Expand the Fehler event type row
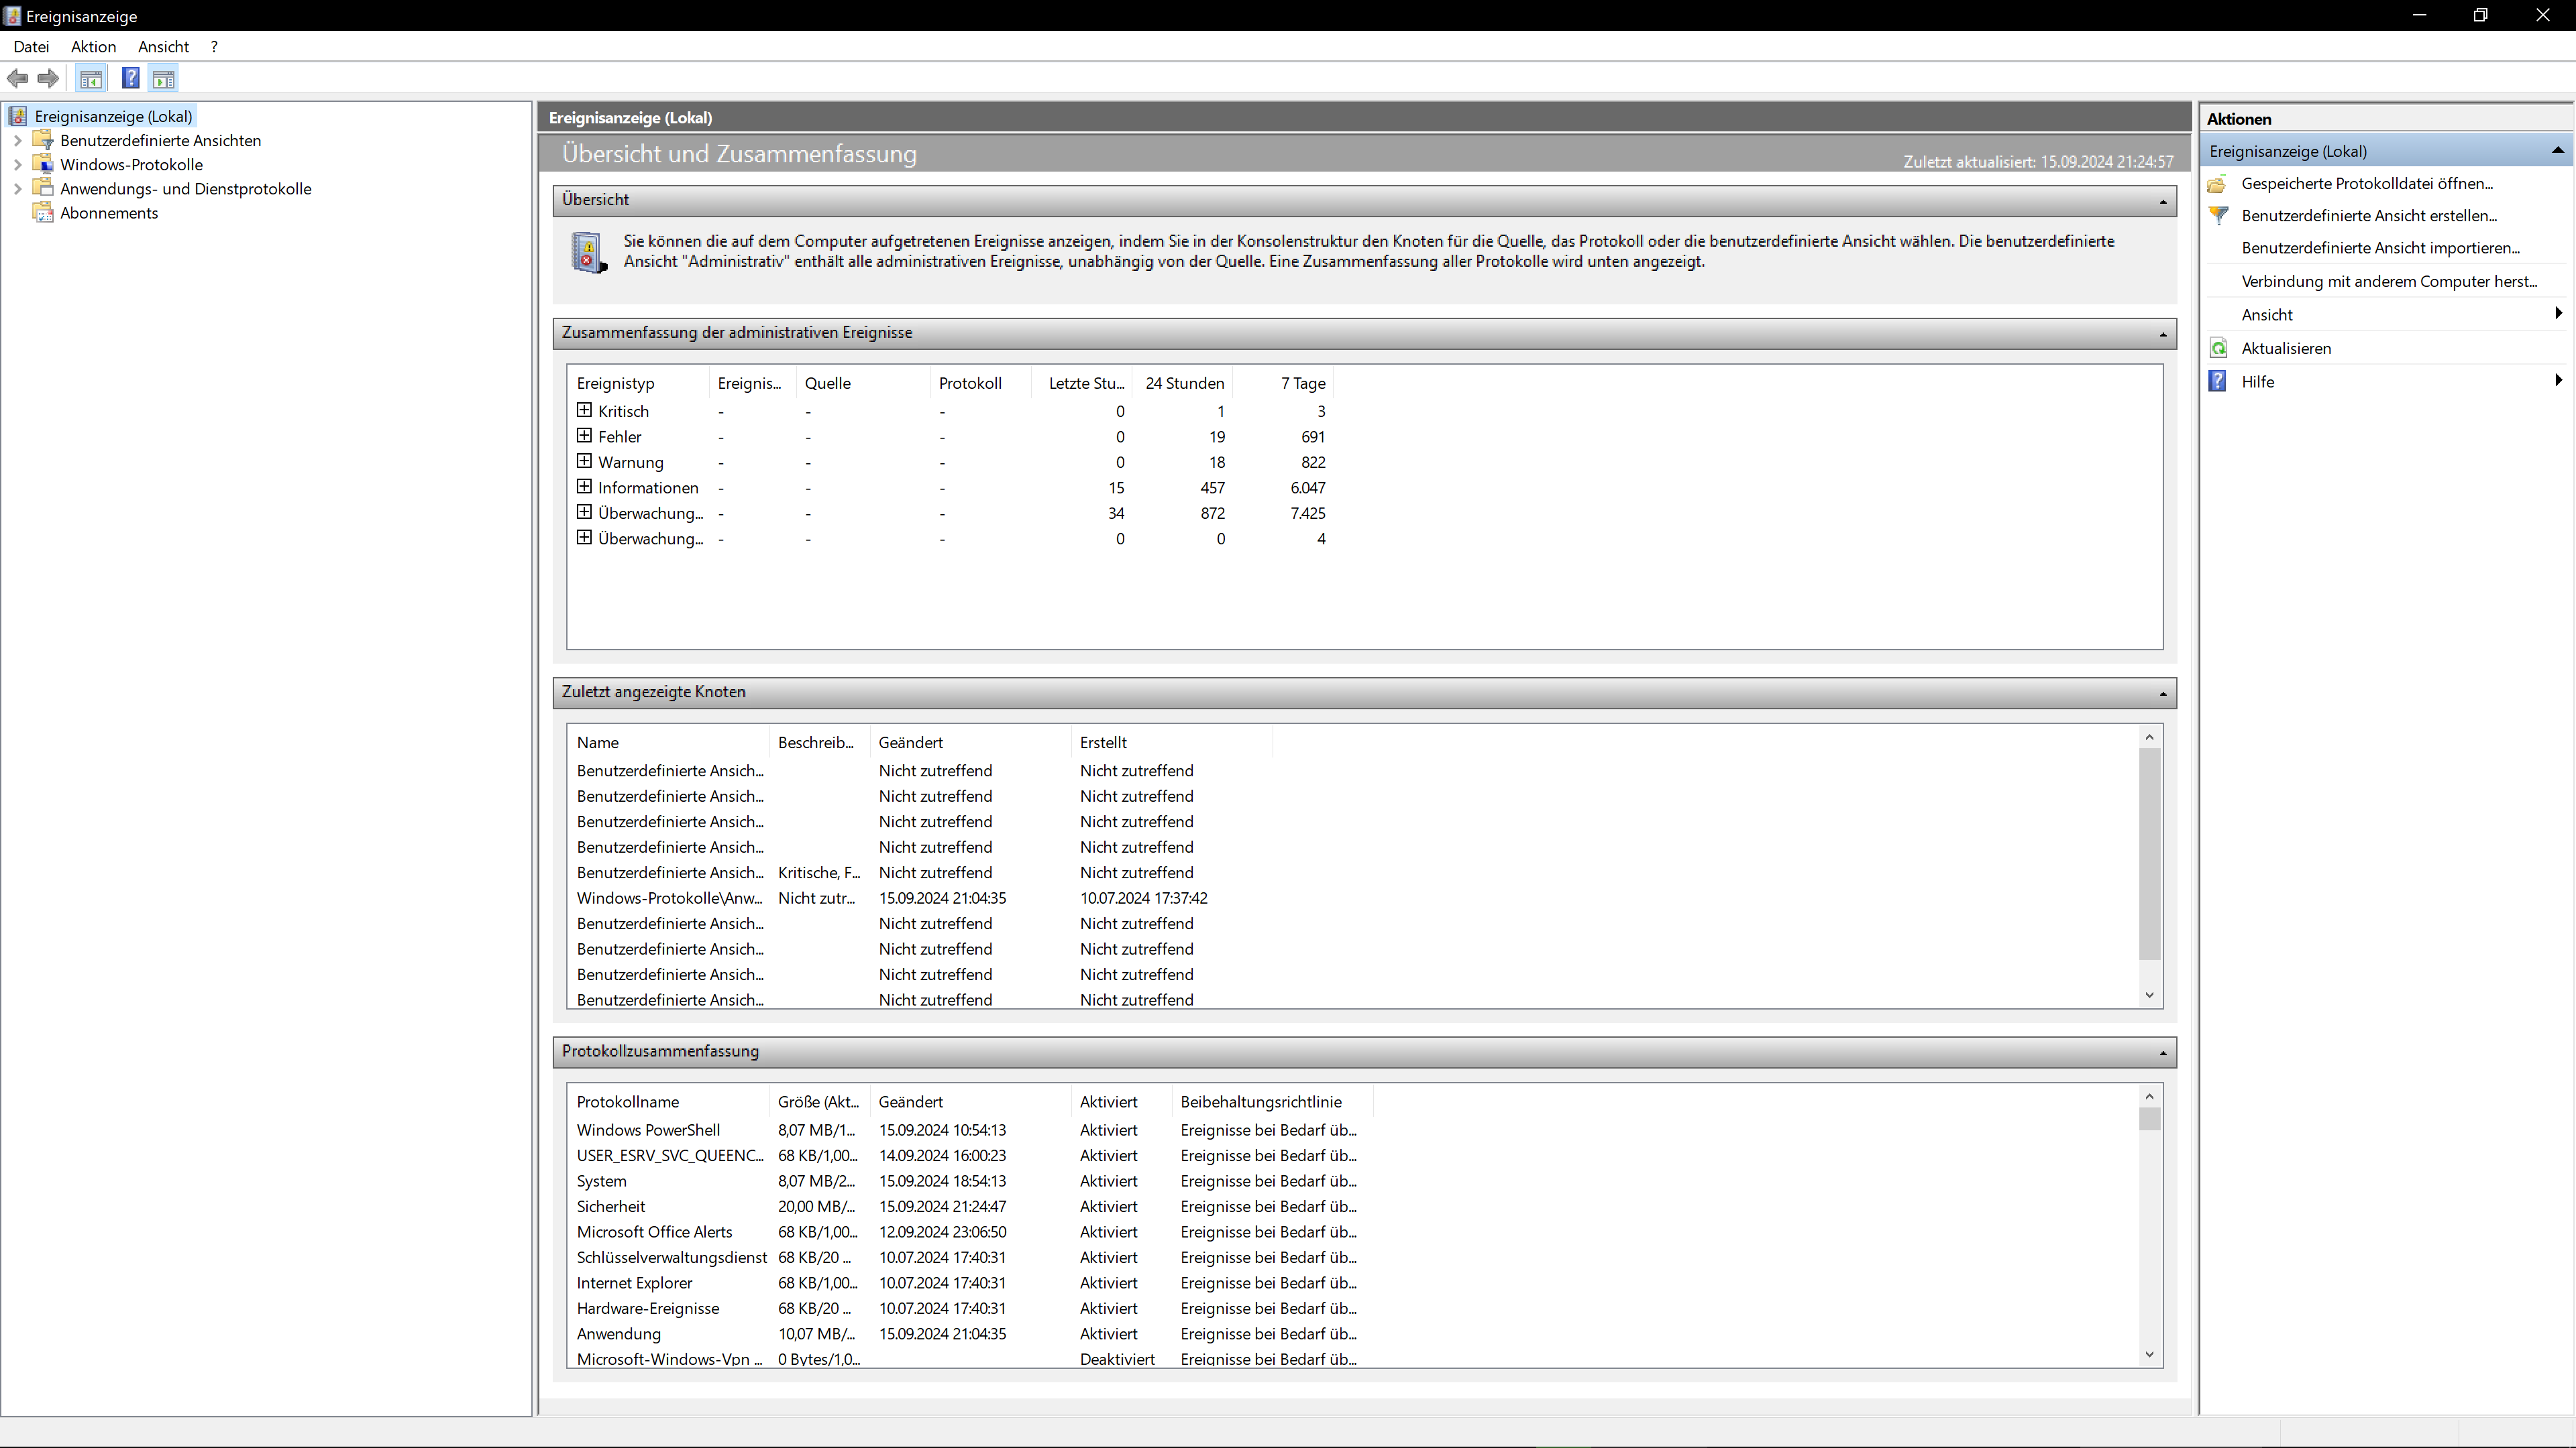 584,436
